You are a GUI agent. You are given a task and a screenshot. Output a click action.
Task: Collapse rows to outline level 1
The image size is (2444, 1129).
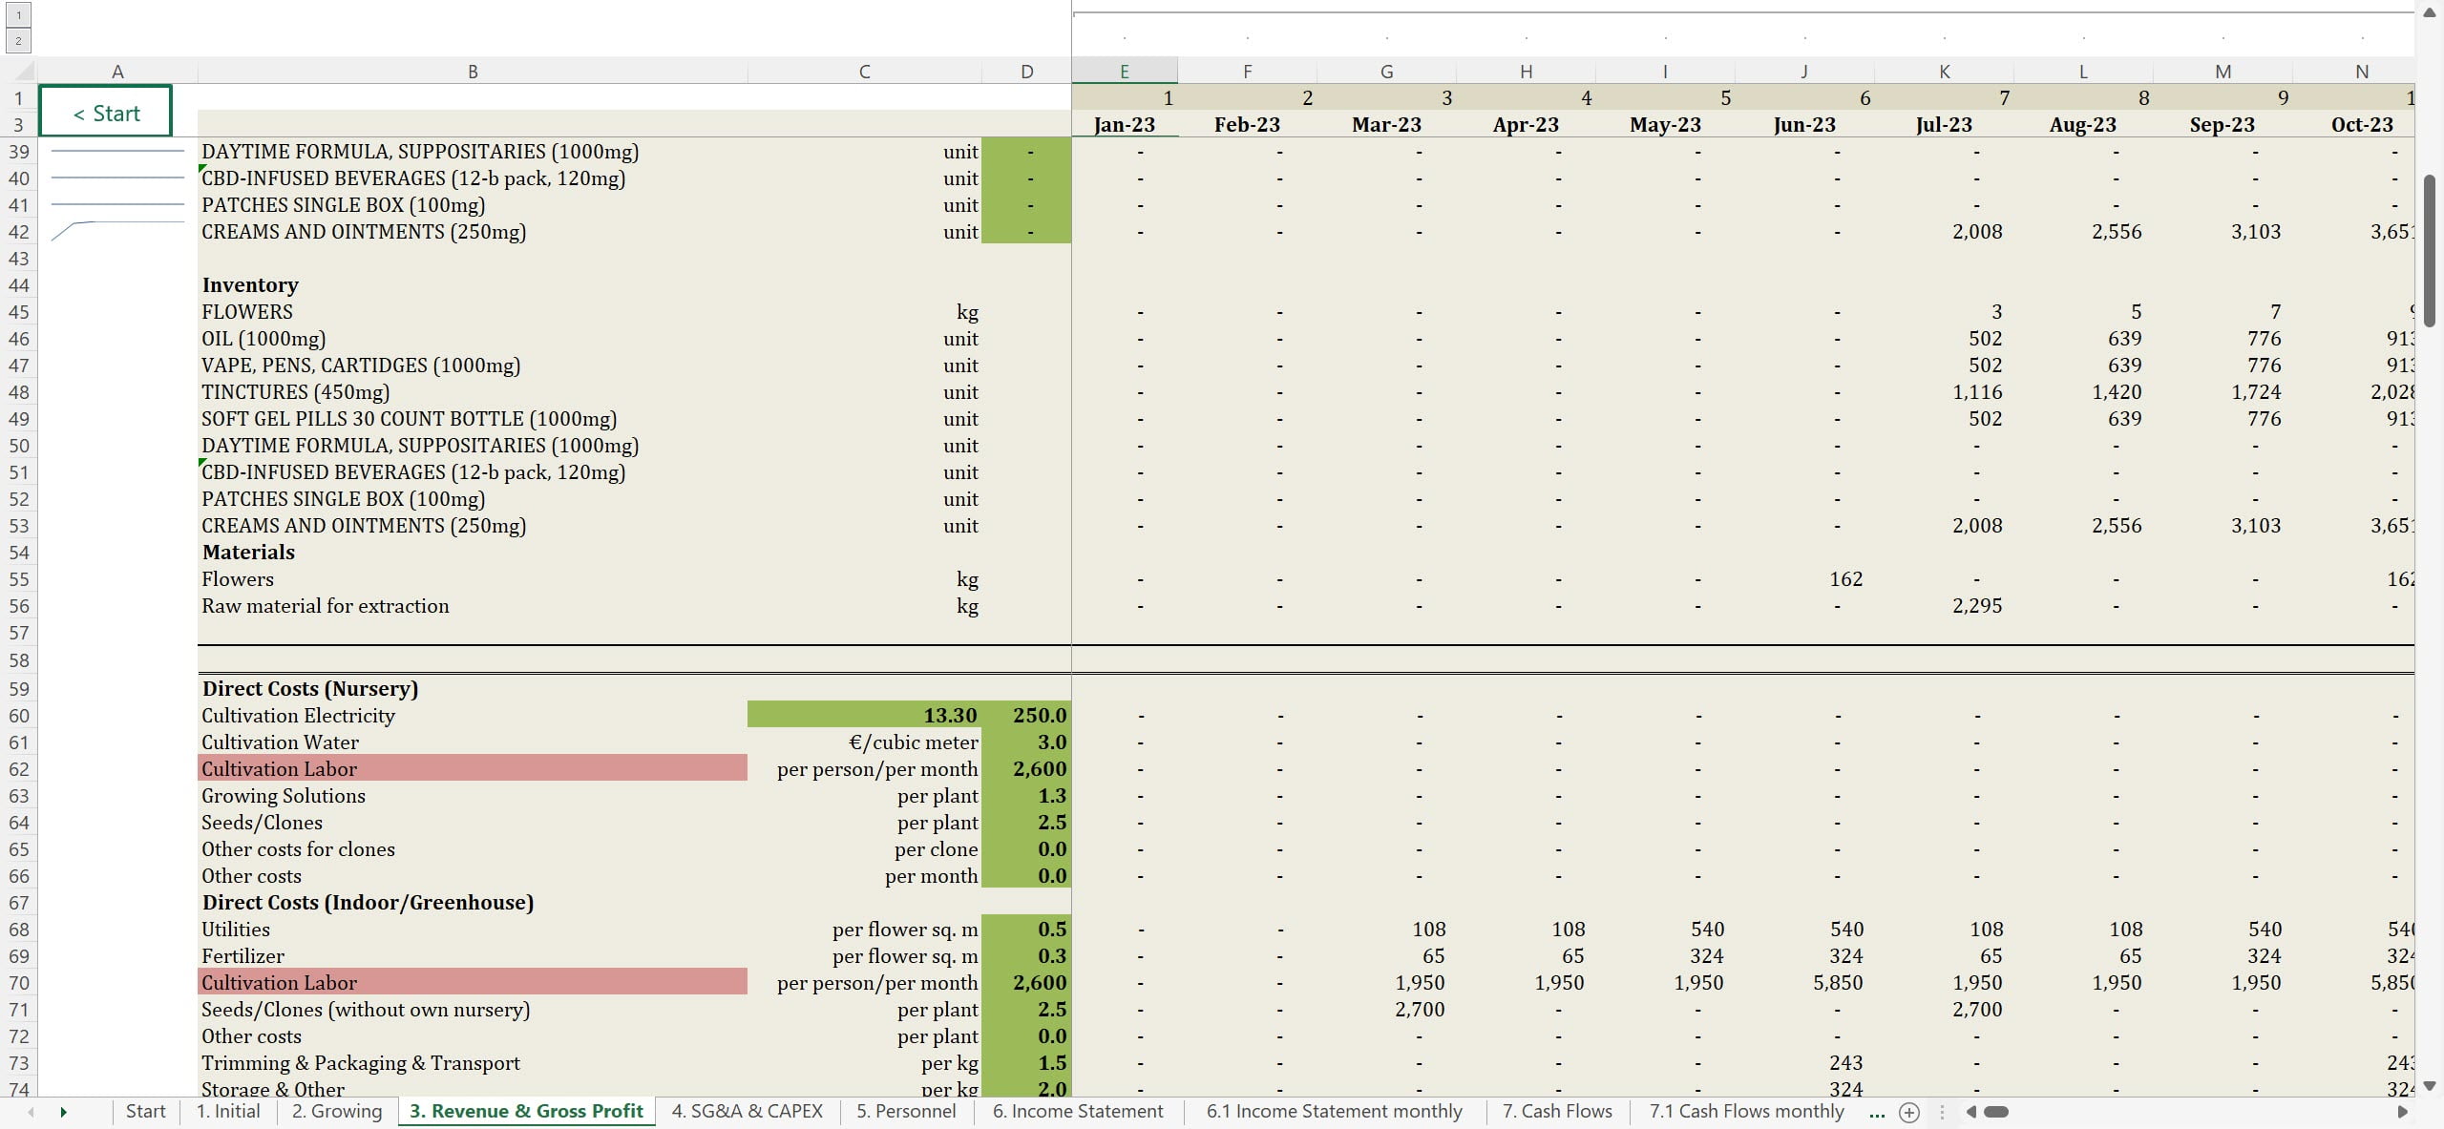[18, 14]
